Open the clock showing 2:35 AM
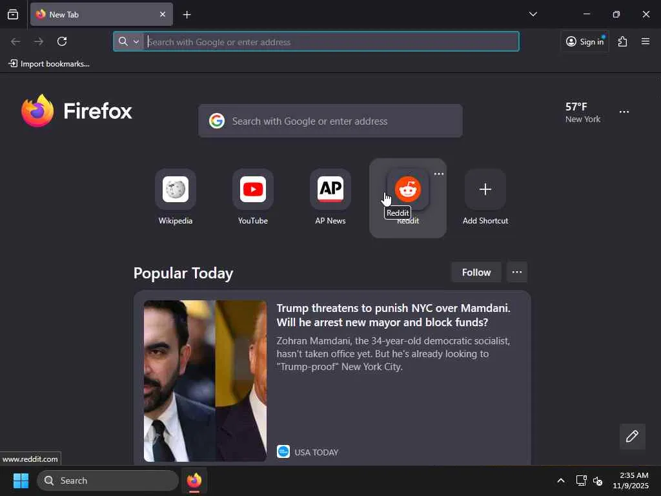 [x=631, y=480]
